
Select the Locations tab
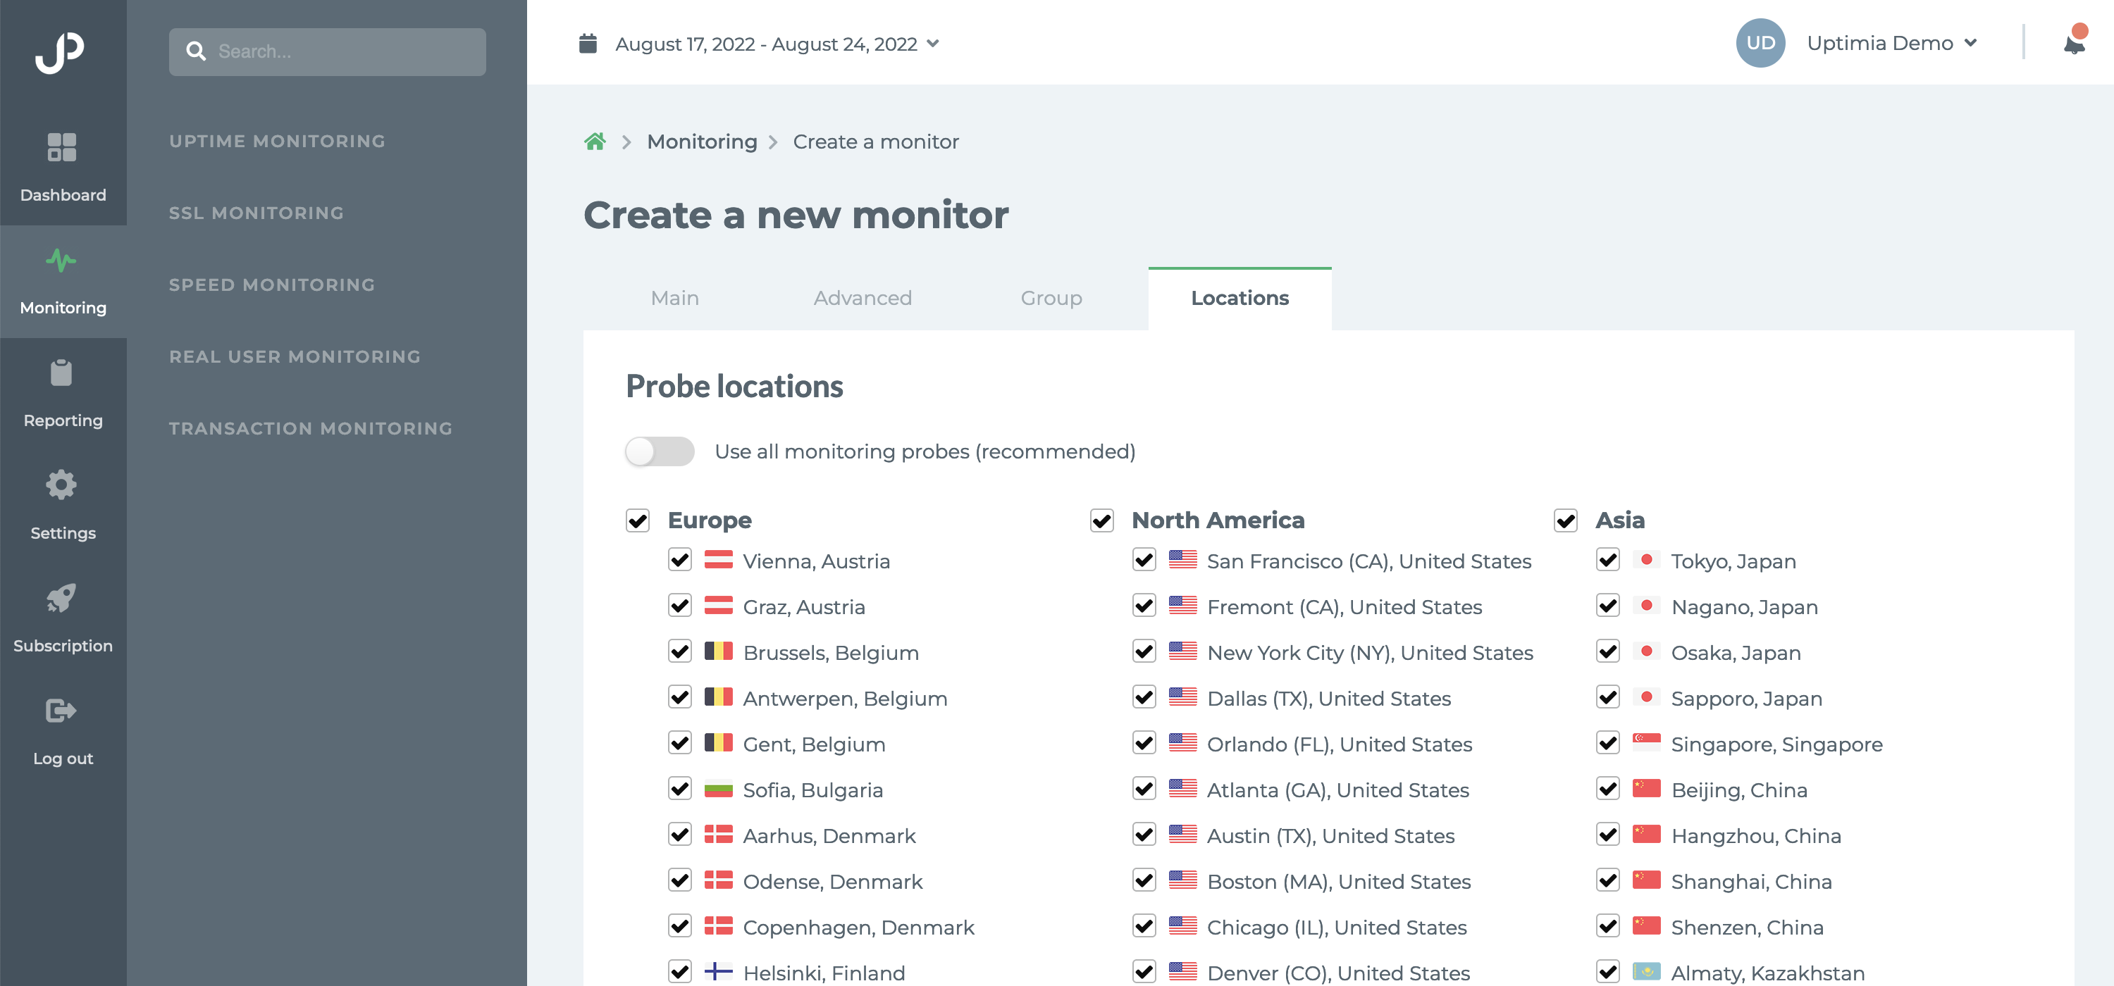[1240, 298]
